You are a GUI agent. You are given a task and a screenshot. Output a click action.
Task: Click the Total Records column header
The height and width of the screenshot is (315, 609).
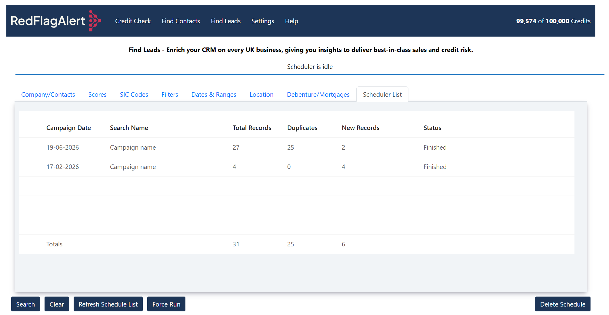[252, 128]
